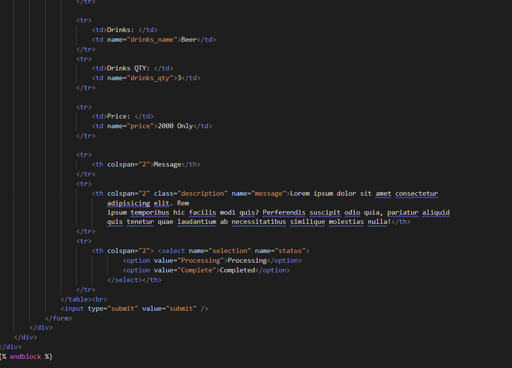The height and width of the screenshot is (368, 512).
Task: Click the <br> tag after the table
Action: pos(99,300)
